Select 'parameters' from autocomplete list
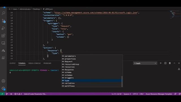The height and width of the screenshot is (102, 181). (x=92, y=56)
